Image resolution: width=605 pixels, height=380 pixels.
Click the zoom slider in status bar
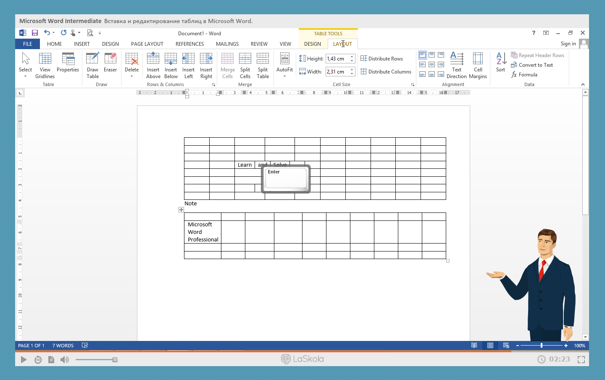[541, 346]
